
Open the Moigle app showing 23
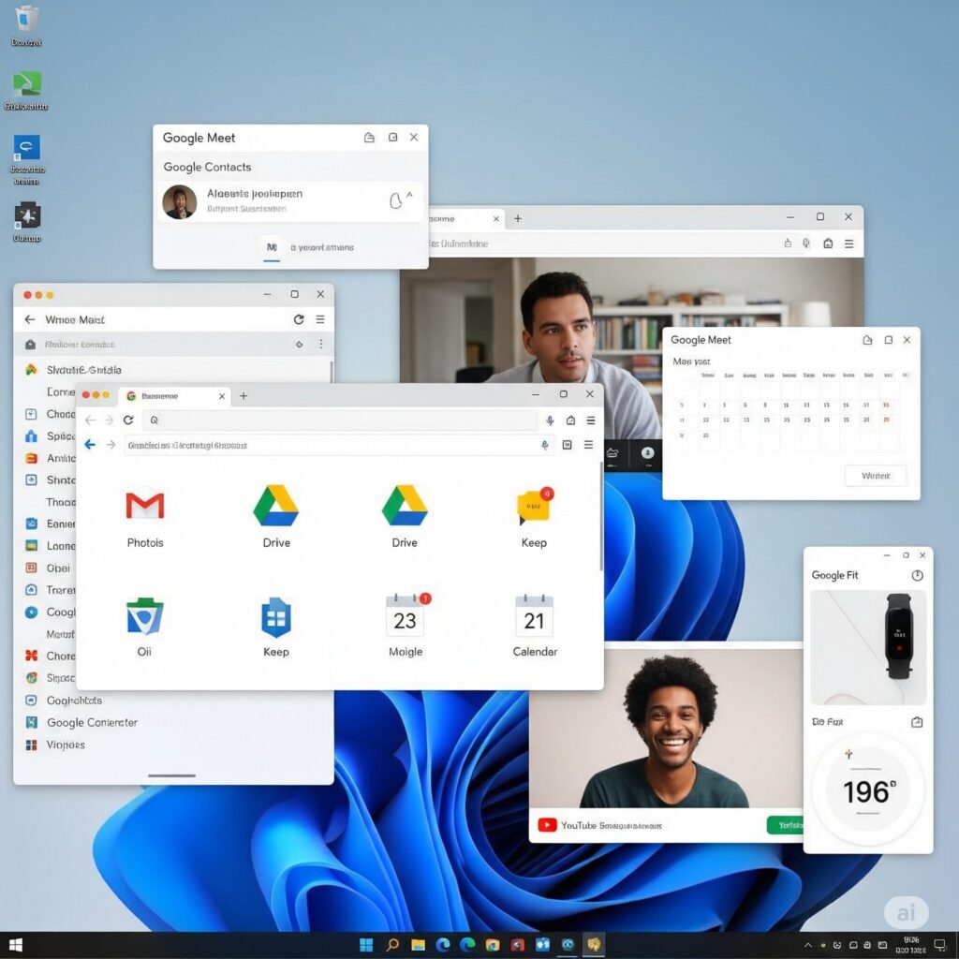406,615
